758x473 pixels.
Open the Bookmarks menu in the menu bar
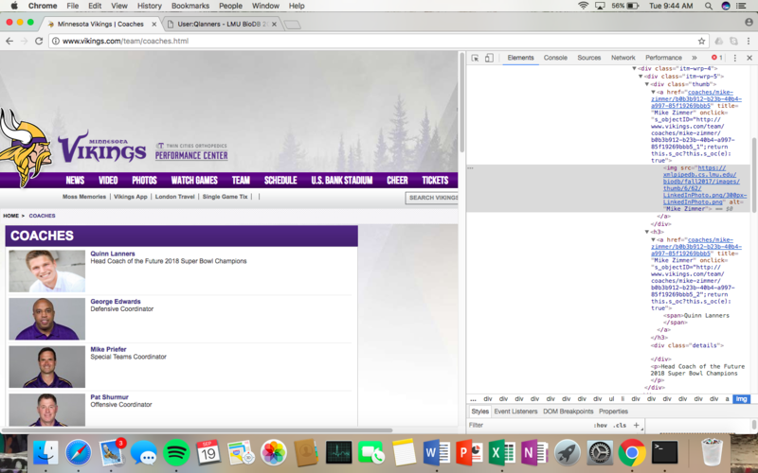tap(190, 6)
